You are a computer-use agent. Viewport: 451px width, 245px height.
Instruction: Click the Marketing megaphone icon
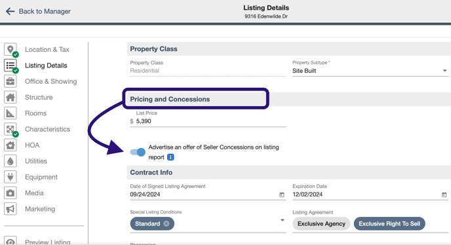click(x=10, y=209)
